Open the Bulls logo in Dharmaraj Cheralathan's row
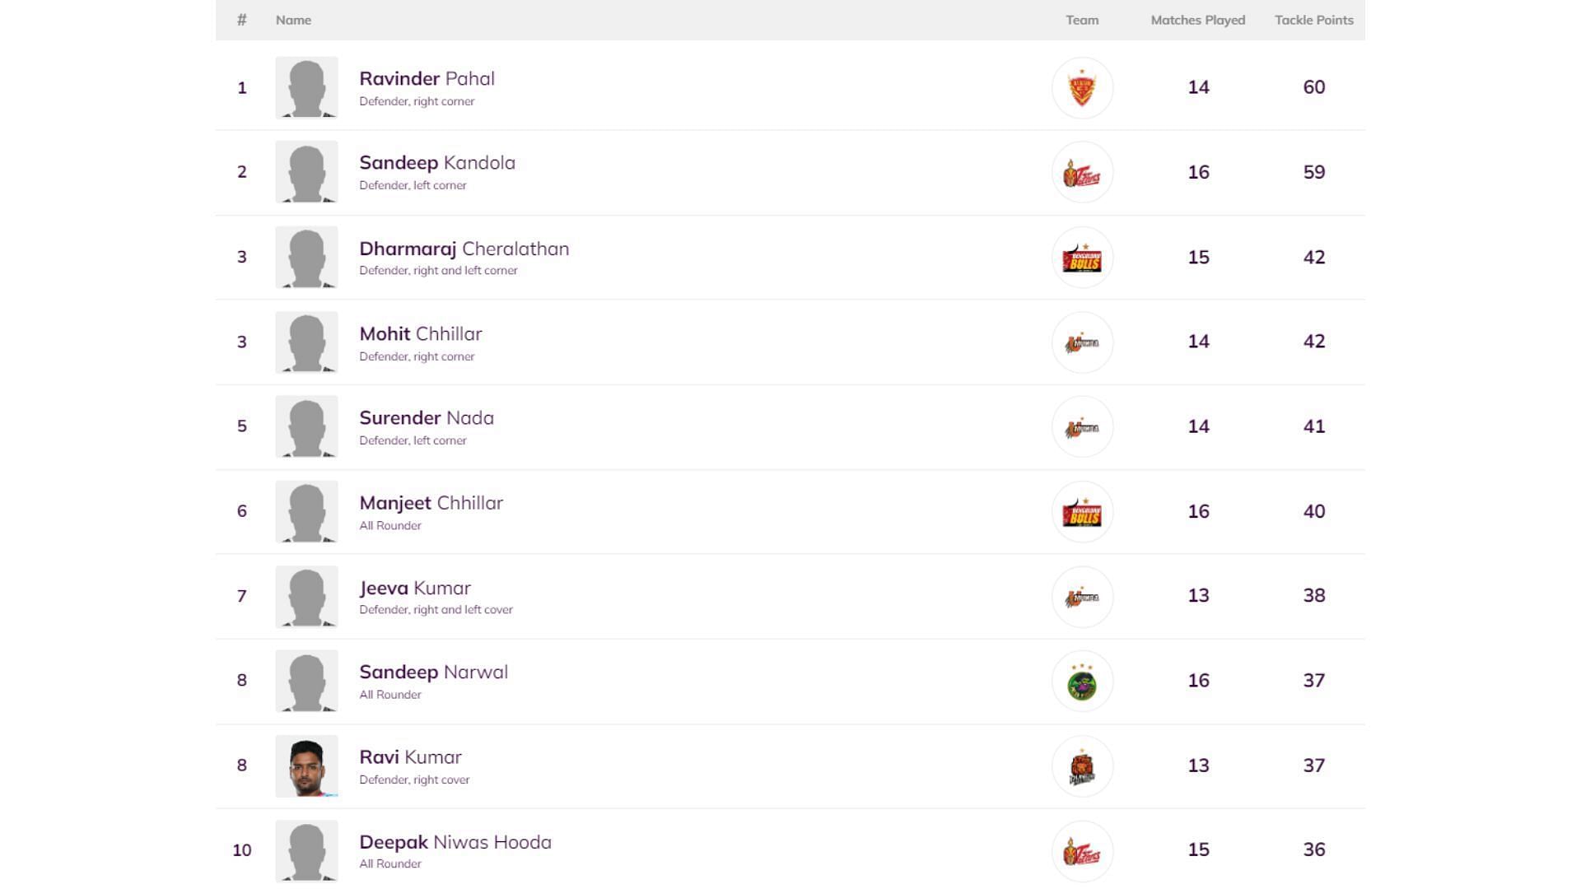 1082,258
